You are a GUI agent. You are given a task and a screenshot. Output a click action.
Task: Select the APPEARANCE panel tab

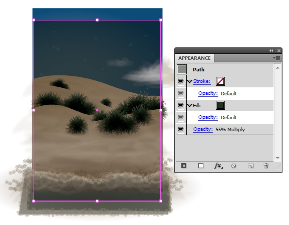195,58
